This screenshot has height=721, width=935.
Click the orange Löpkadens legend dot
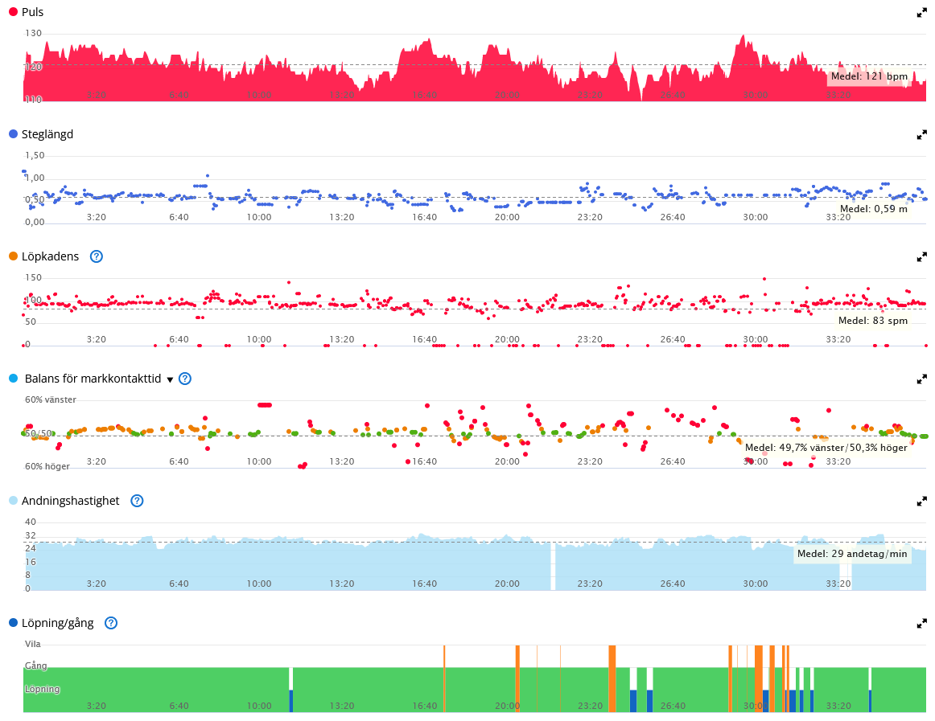point(13,256)
